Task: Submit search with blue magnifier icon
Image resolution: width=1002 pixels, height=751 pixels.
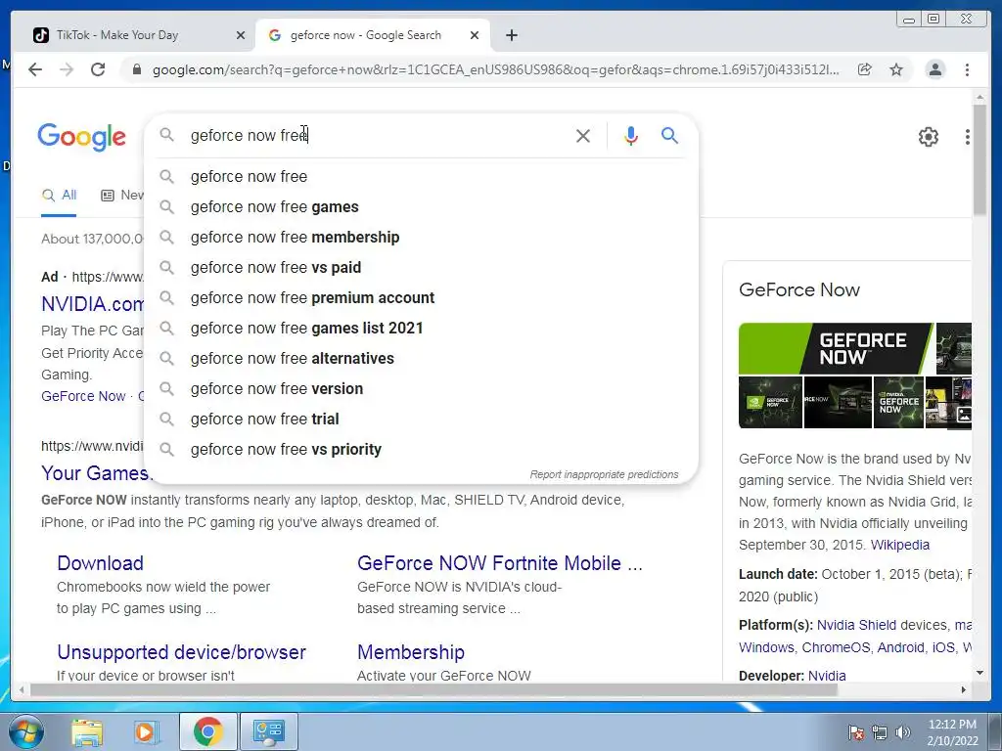Action: (x=669, y=135)
